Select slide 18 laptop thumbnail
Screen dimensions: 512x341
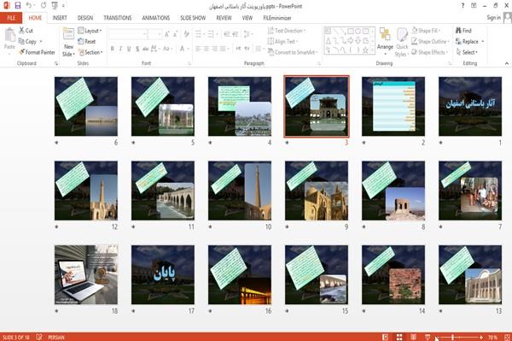tap(86, 274)
